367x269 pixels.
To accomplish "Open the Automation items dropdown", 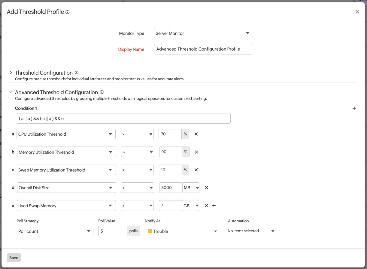I will [x=251, y=231].
